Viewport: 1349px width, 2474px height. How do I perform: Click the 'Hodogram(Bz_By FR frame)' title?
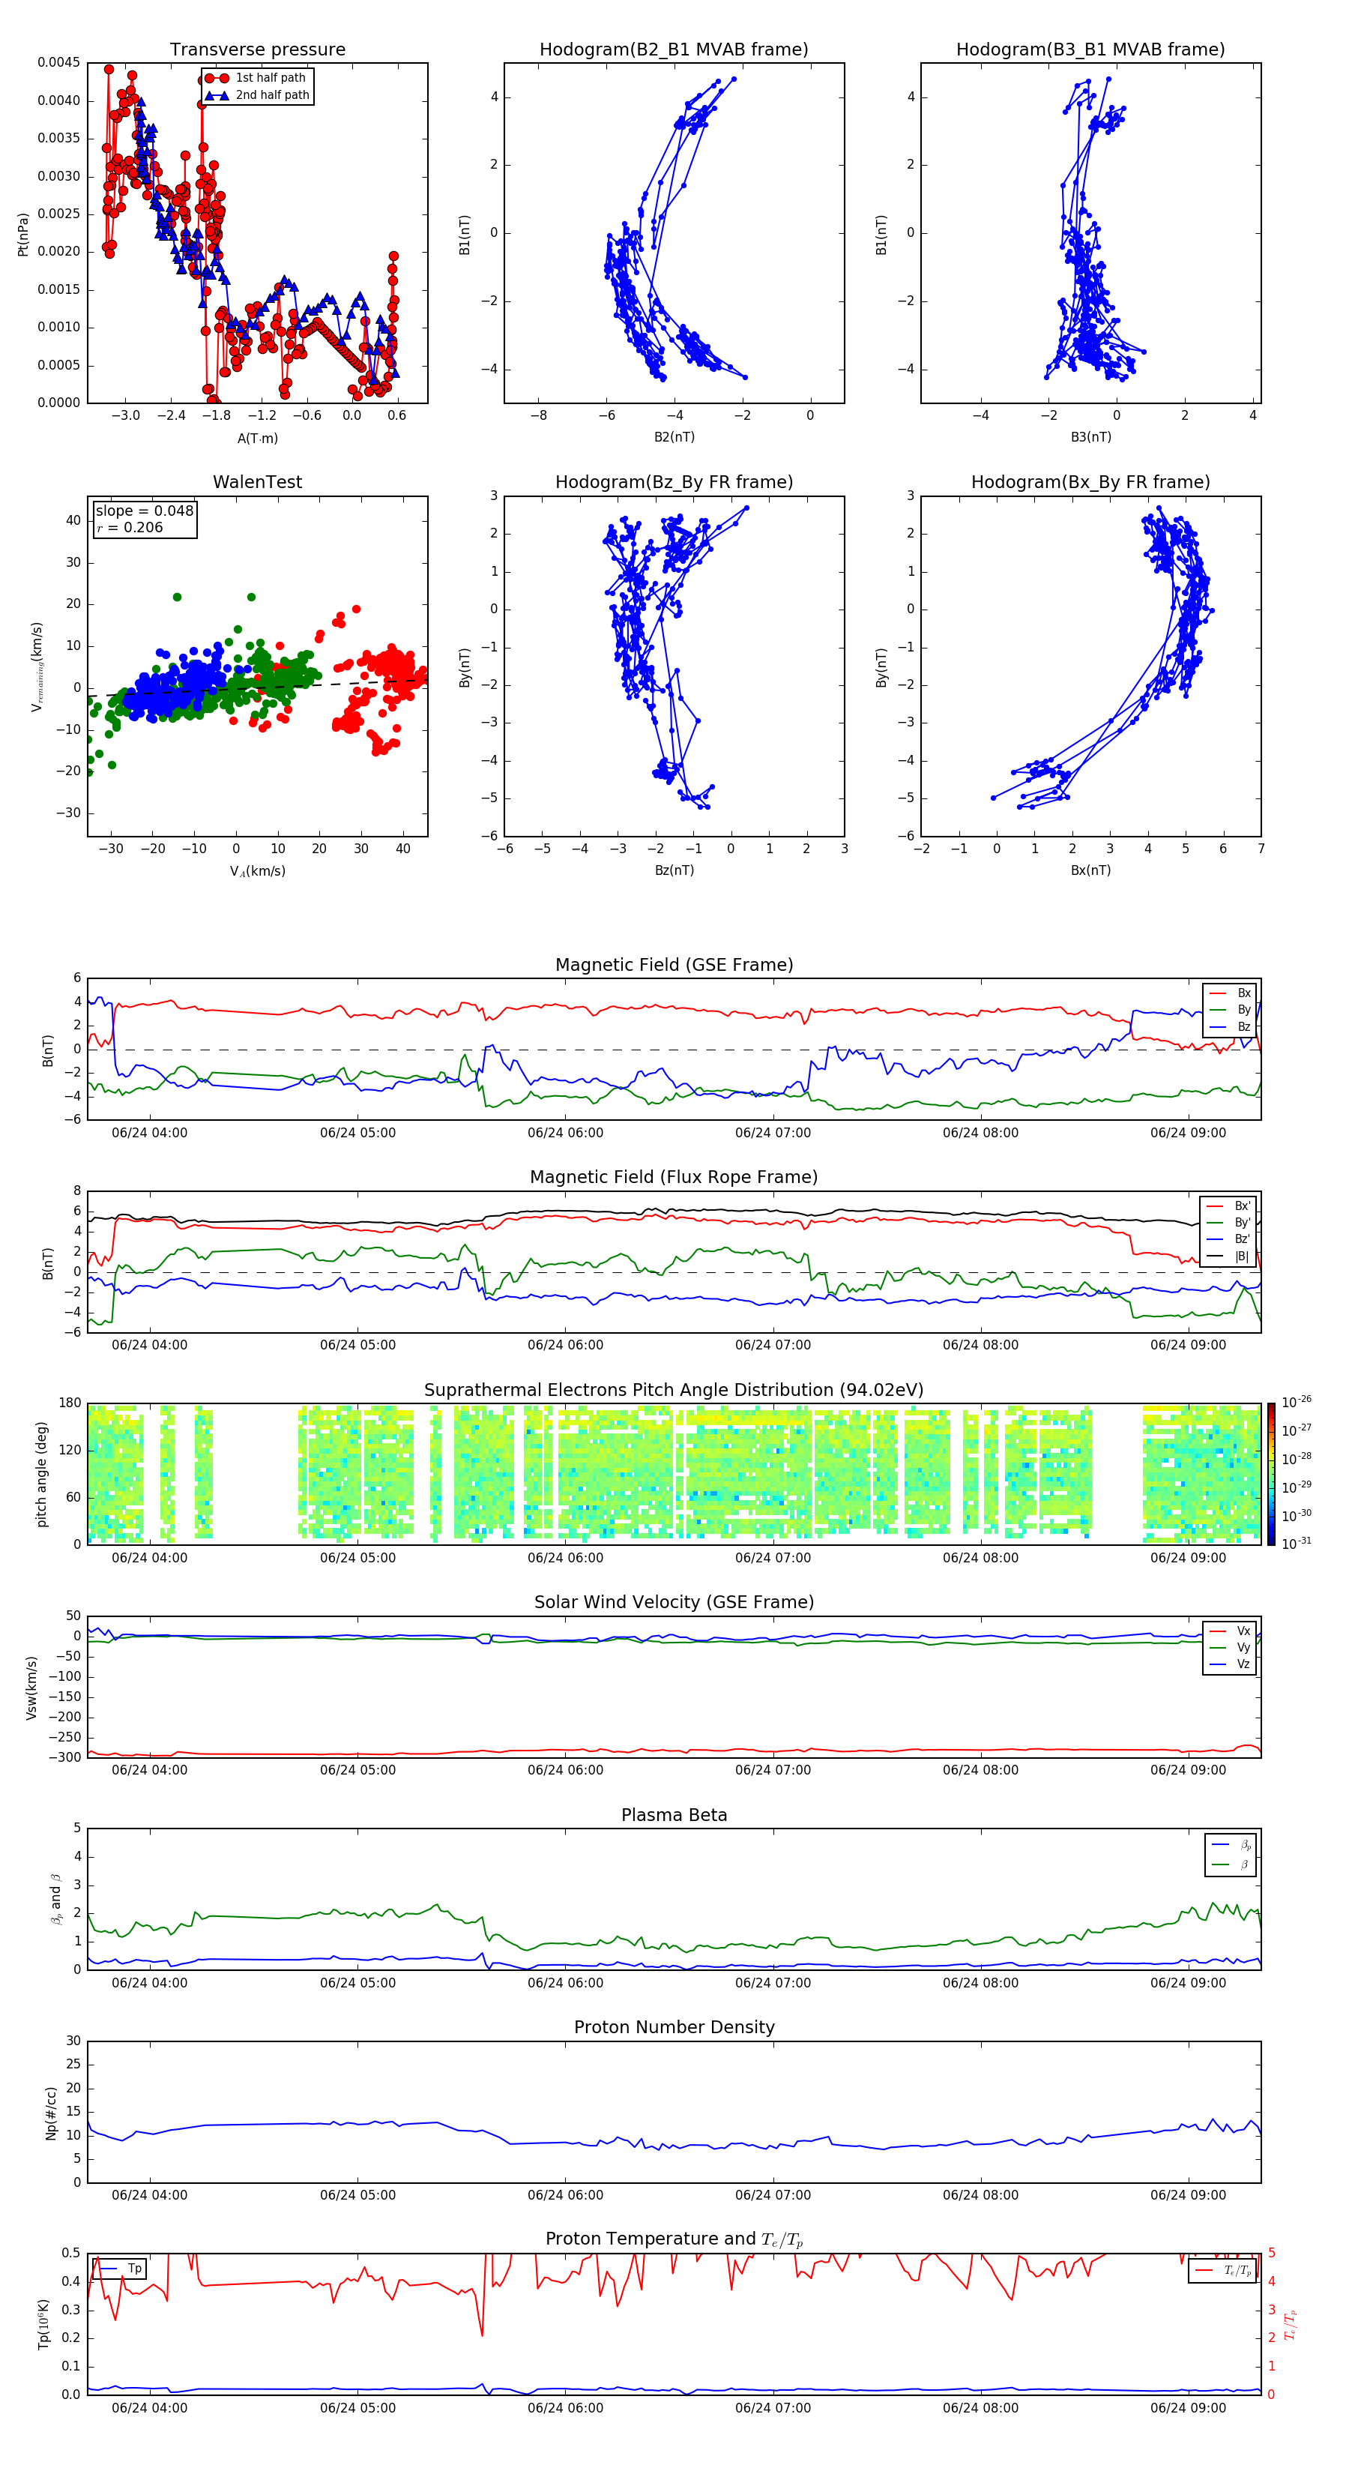[x=674, y=482]
